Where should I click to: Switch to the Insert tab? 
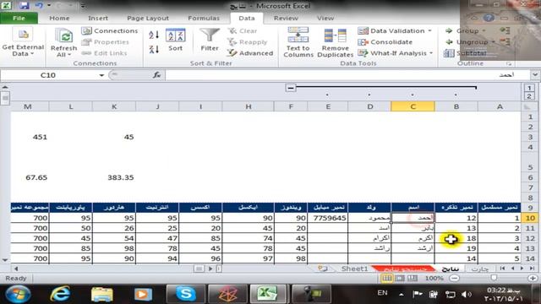pos(98,19)
